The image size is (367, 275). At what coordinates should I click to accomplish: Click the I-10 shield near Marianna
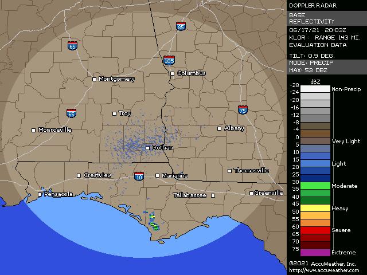[139, 175]
